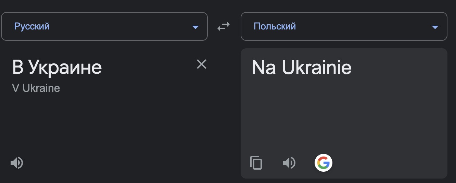Image resolution: width=456 pixels, height=183 pixels.
Task: Play audio of the Polish translation
Action: point(289,163)
